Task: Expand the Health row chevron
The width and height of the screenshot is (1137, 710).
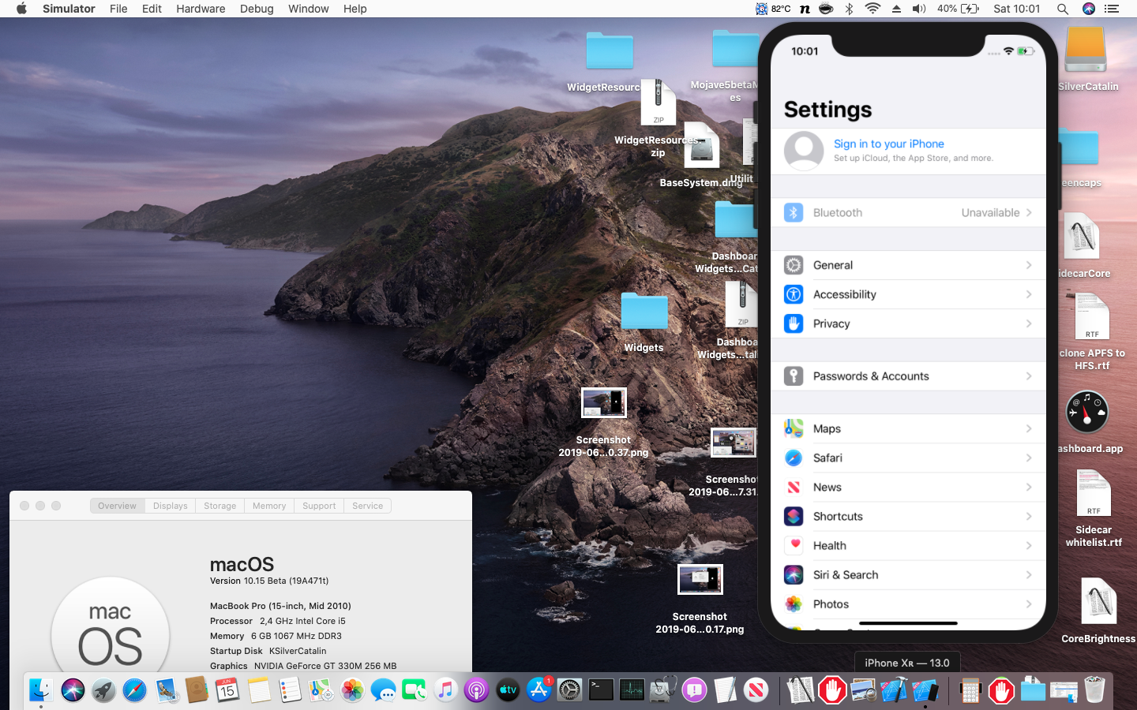Action: pyautogui.click(x=1029, y=546)
